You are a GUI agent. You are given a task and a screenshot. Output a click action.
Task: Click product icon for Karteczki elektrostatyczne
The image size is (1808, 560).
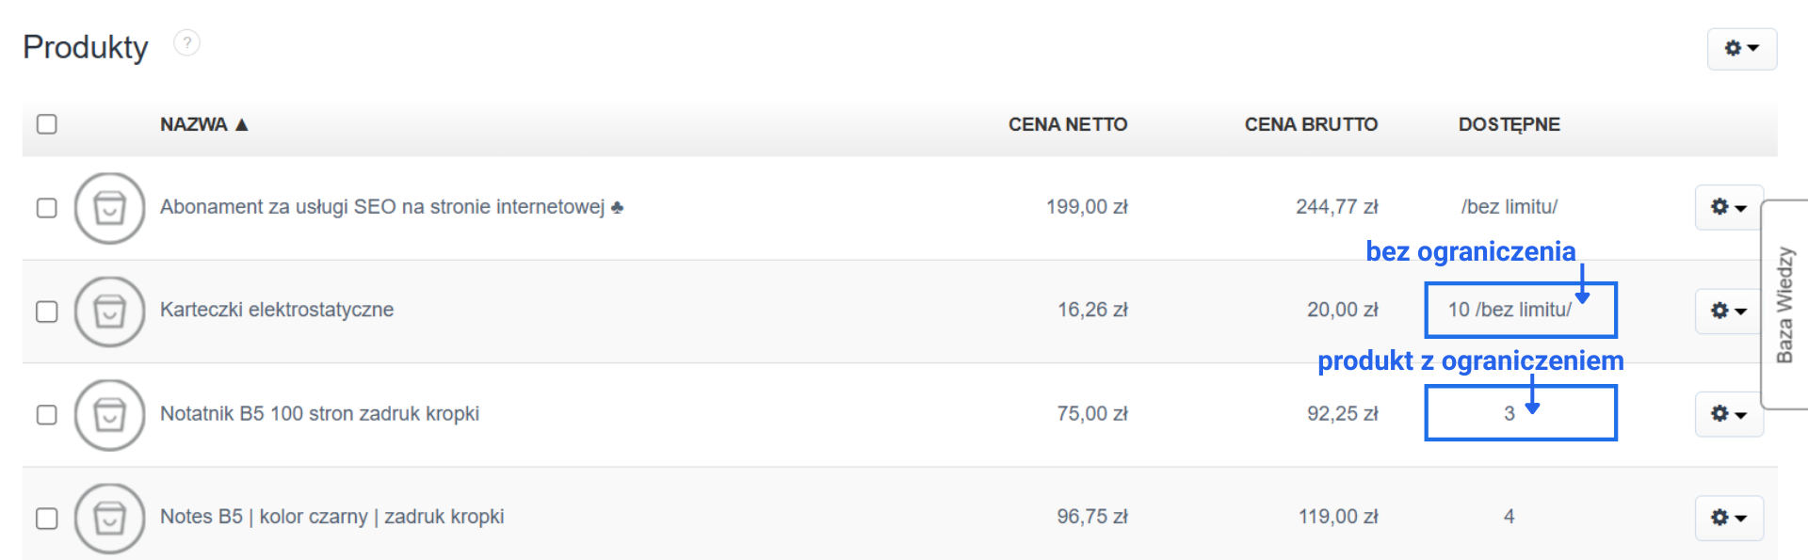(109, 312)
